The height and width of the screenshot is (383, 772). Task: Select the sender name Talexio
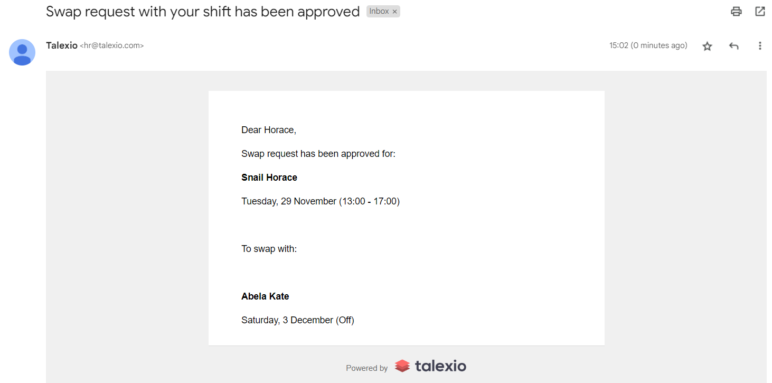(62, 45)
